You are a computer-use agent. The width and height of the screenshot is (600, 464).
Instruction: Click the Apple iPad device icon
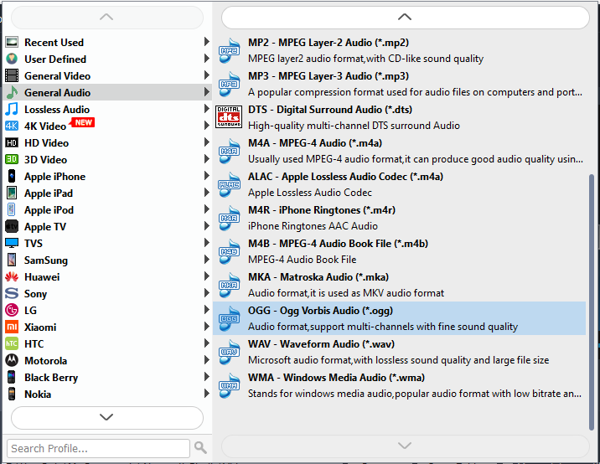pos(12,193)
